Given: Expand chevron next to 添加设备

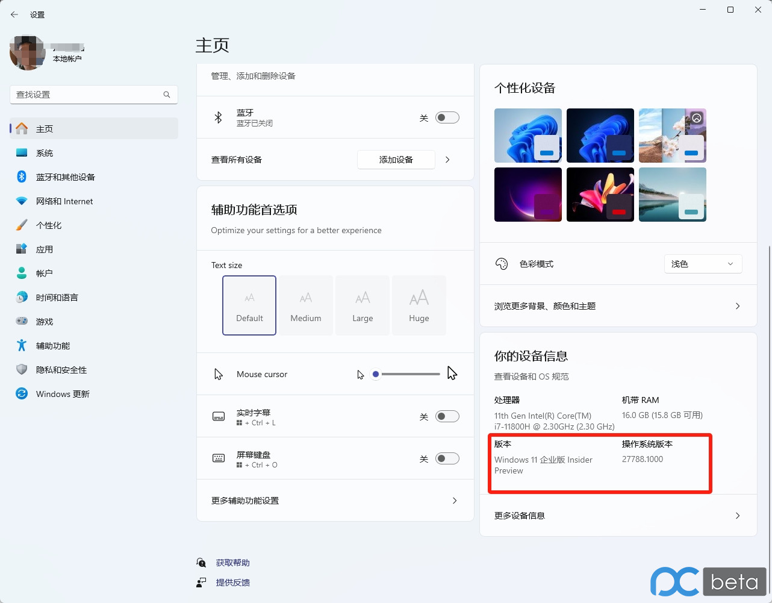Looking at the screenshot, I should coord(447,160).
